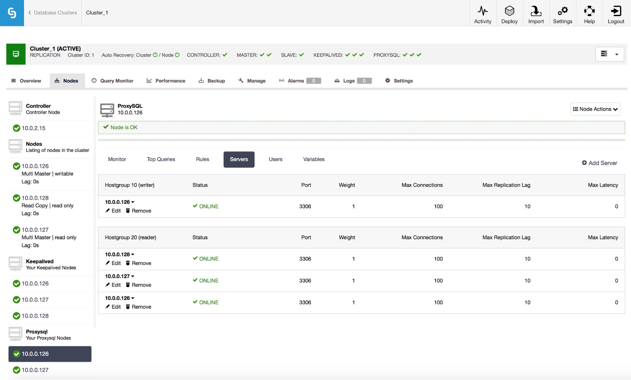The height and width of the screenshot is (380, 631).
Task: Open the Deploy wizard icon
Action: pos(509,11)
